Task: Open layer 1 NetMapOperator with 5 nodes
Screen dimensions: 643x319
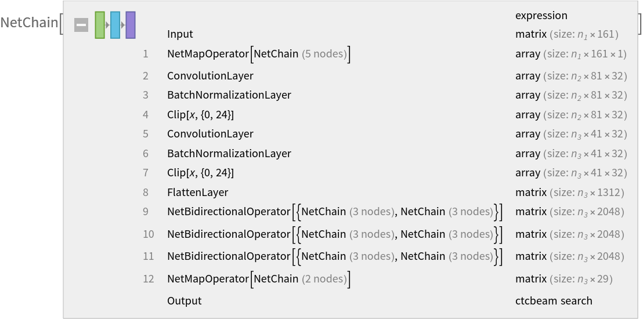Action: (x=258, y=54)
